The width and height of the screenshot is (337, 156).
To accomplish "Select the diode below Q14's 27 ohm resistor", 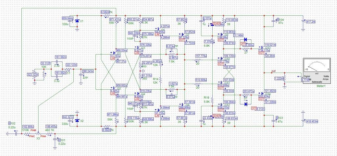I will [246, 104].
